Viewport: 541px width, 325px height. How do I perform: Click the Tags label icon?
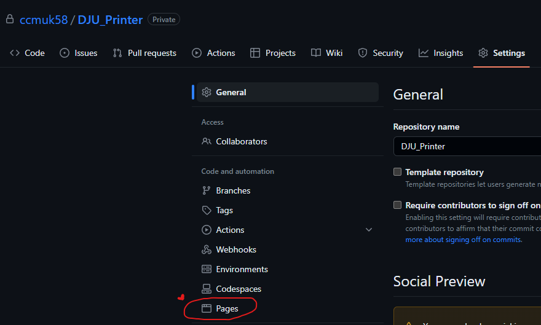pyautogui.click(x=207, y=210)
